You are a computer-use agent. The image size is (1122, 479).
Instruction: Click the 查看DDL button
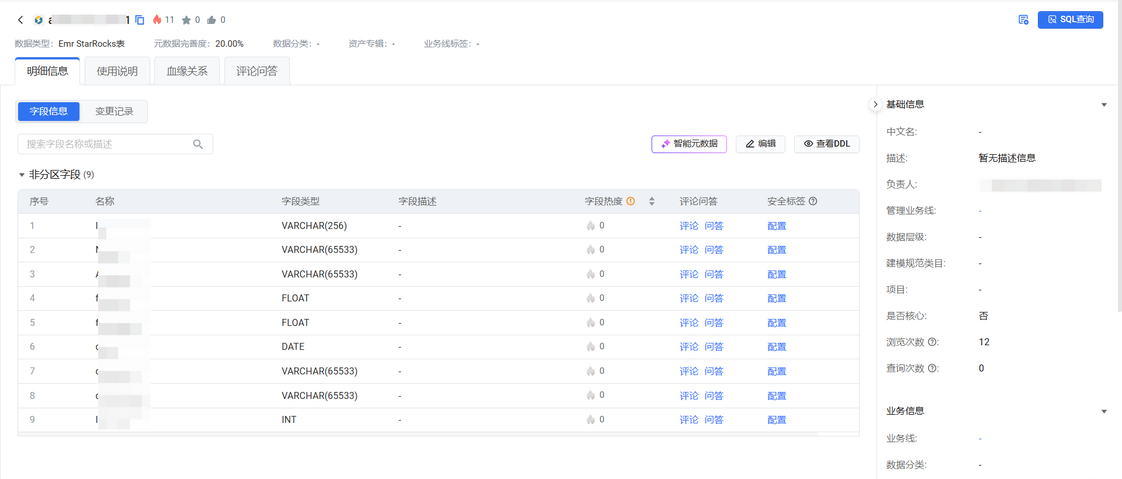[x=826, y=144]
